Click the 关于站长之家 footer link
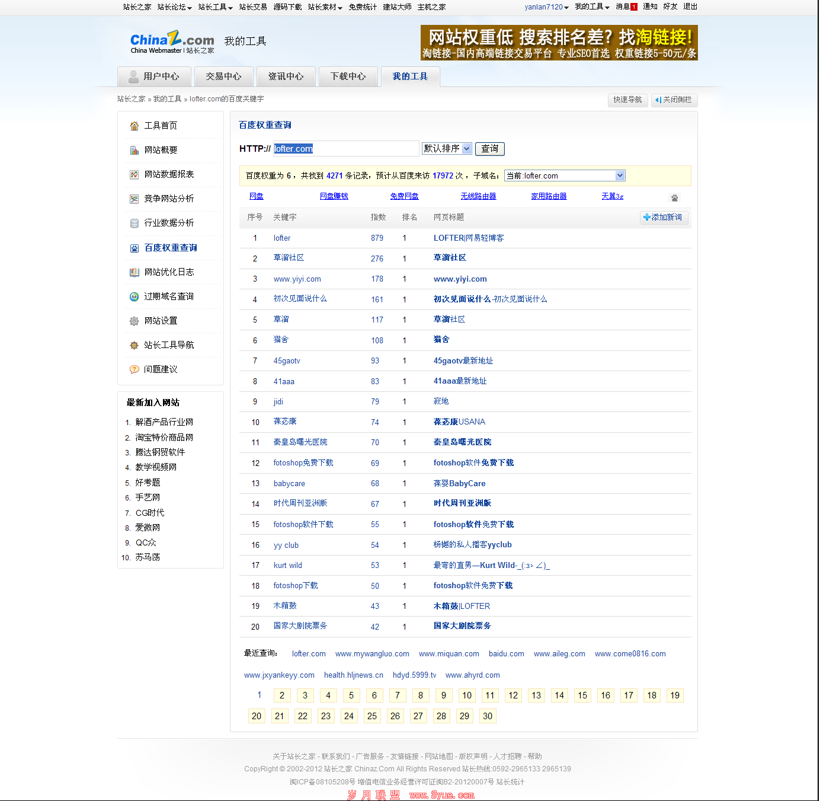The height and width of the screenshot is (801, 820). tap(294, 757)
